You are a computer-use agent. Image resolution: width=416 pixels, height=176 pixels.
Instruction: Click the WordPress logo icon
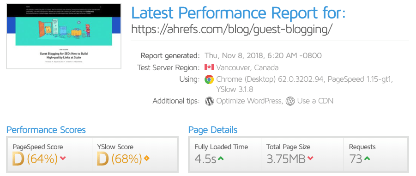(x=209, y=101)
